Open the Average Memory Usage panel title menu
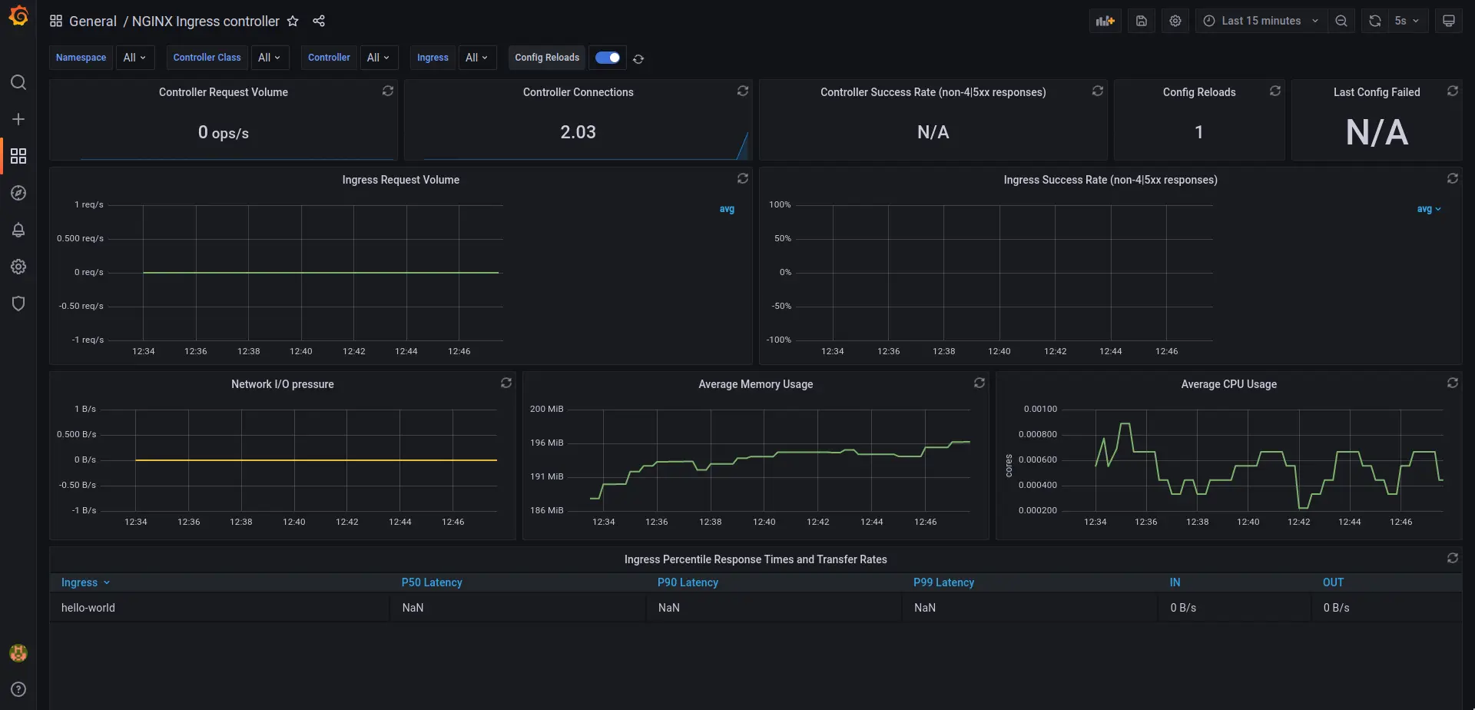 coord(755,384)
